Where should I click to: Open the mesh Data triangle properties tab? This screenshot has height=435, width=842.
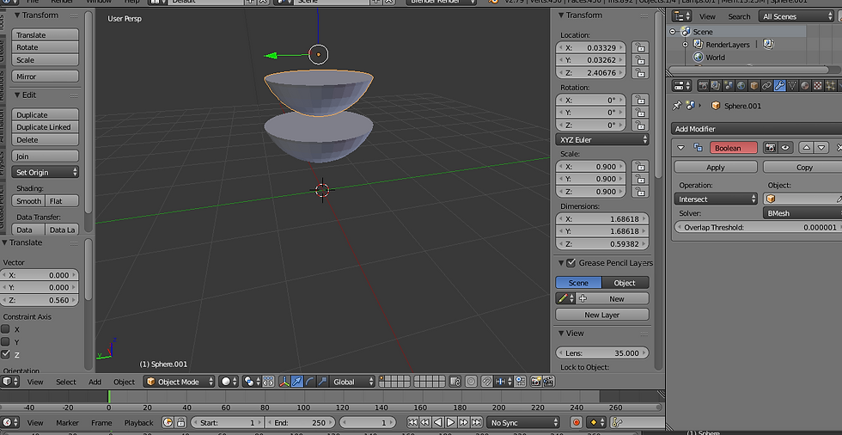[792, 85]
